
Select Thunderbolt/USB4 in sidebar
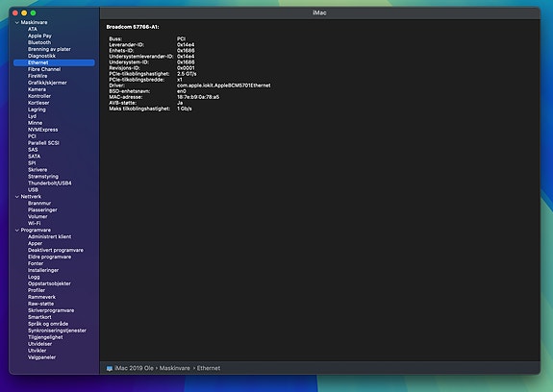pyautogui.click(x=50, y=184)
